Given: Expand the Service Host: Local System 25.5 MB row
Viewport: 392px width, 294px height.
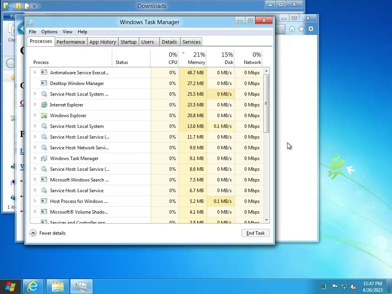Looking at the screenshot, I should coord(35,94).
